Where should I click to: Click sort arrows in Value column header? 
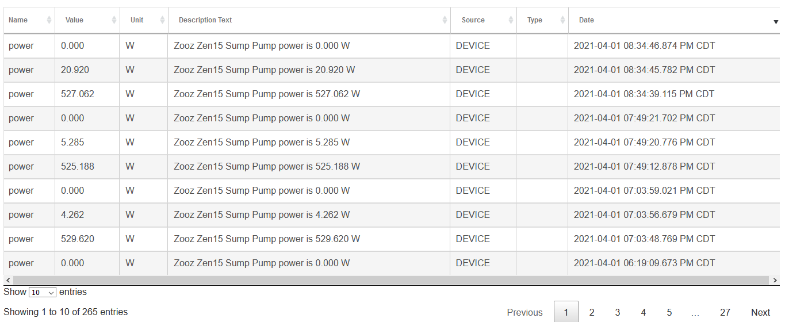click(114, 20)
